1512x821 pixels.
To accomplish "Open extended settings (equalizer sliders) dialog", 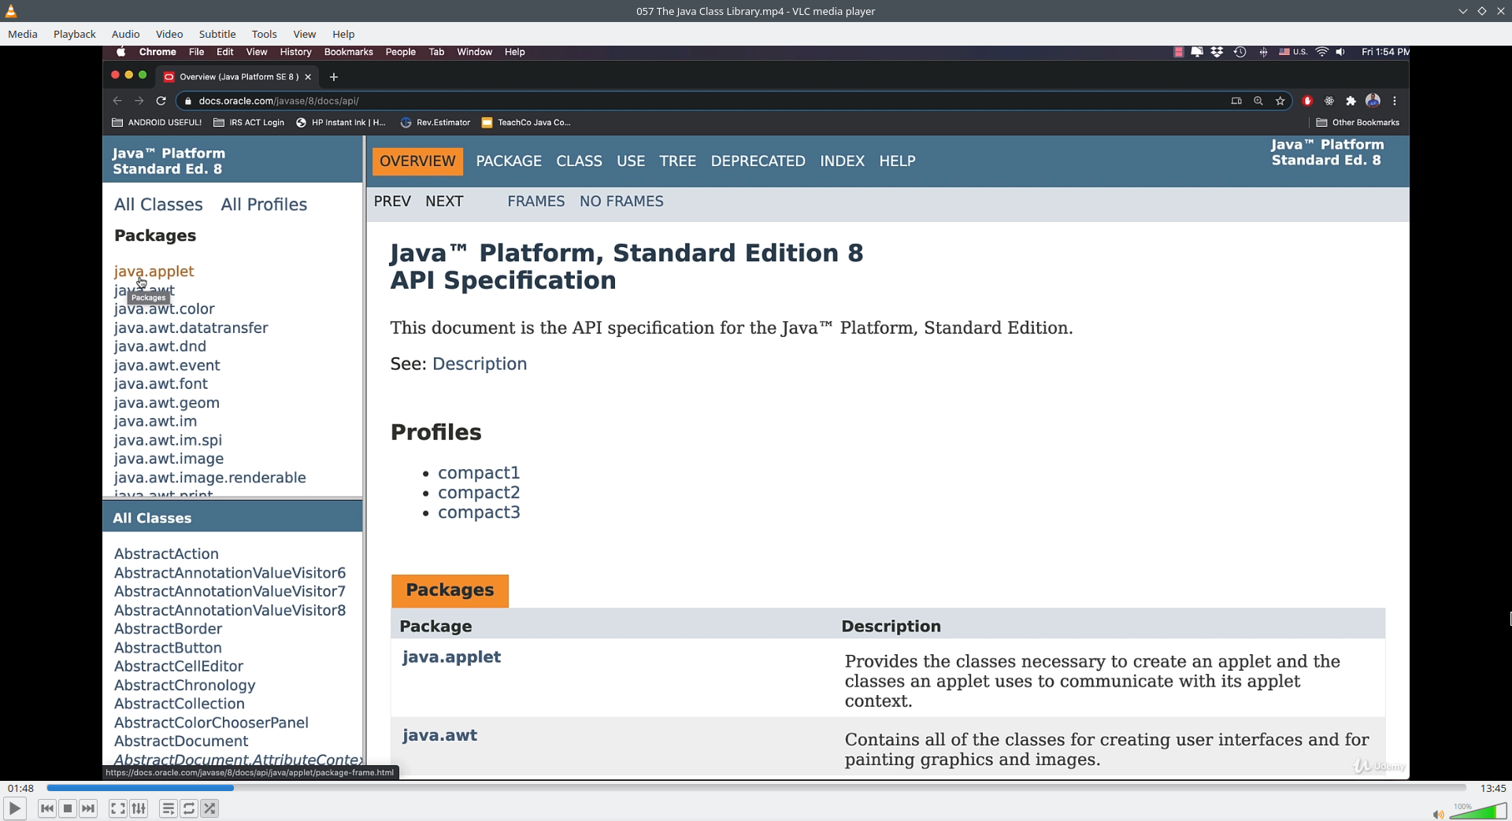I will [139, 808].
